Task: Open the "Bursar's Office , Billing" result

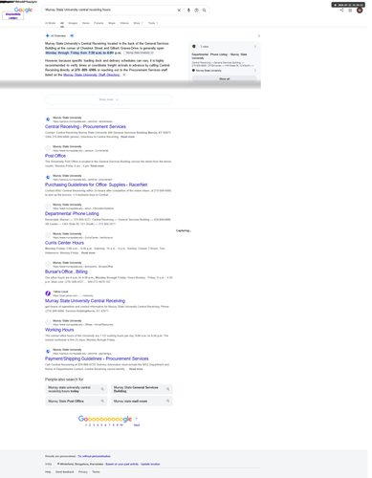Action: [66, 272]
